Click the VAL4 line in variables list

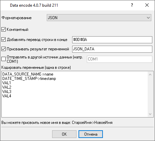point(7,96)
